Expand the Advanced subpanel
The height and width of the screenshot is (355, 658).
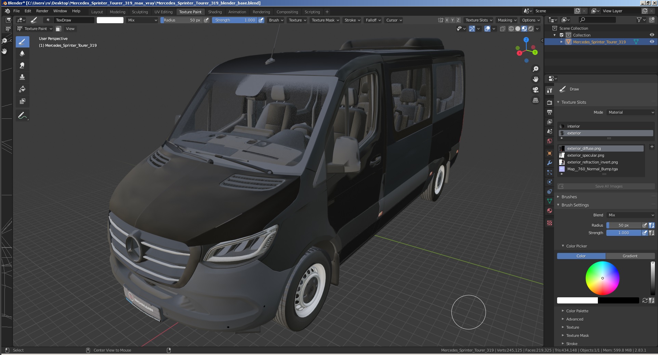[x=575, y=319]
